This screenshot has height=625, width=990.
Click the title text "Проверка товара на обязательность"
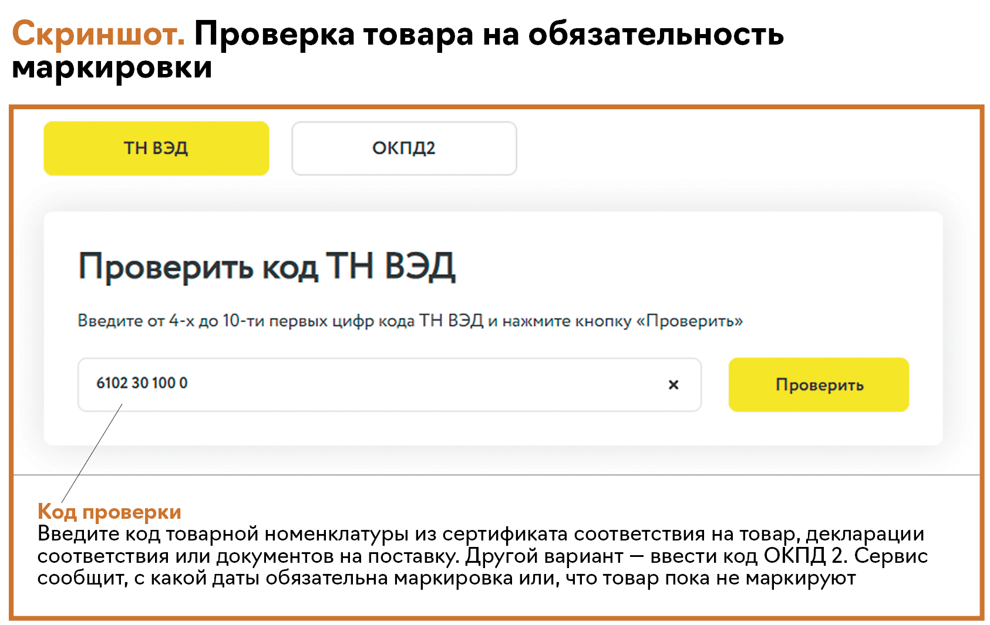point(489,33)
